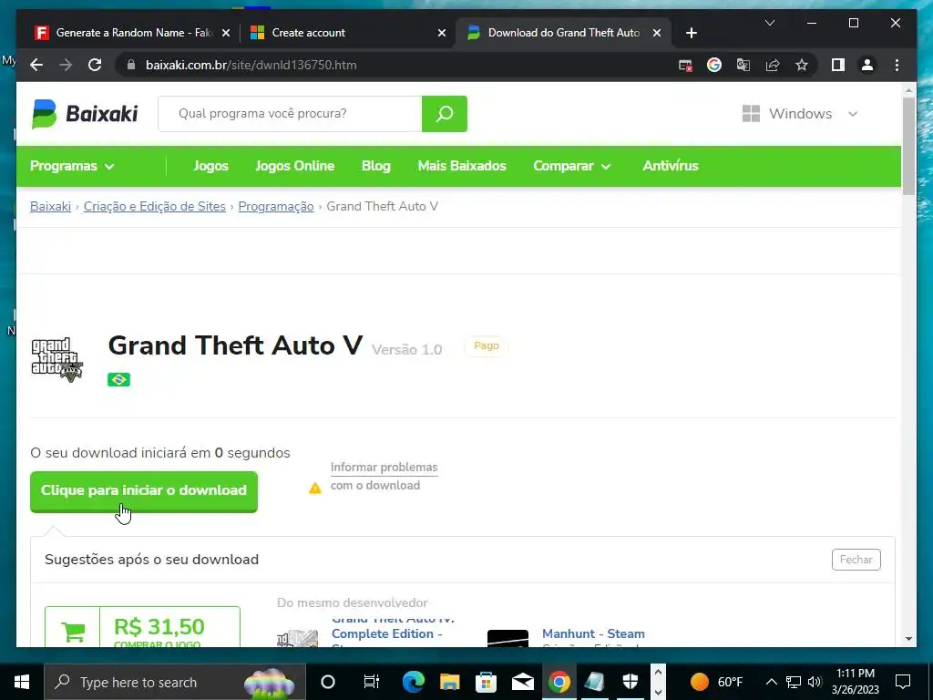Open the Antivírus menu item
The height and width of the screenshot is (700, 933).
pos(671,166)
